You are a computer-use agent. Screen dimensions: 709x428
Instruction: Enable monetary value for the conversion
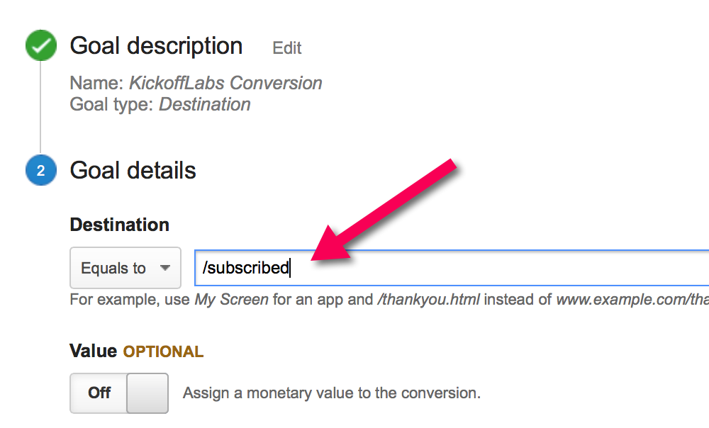click(118, 393)
